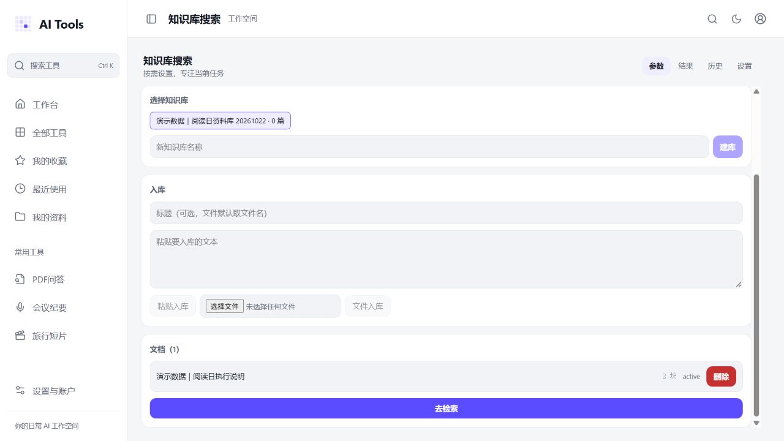The image size is (784, 441).
Task: Click the scrollbar down arrow
Action: pyautogui.click(x=756, y=423)
